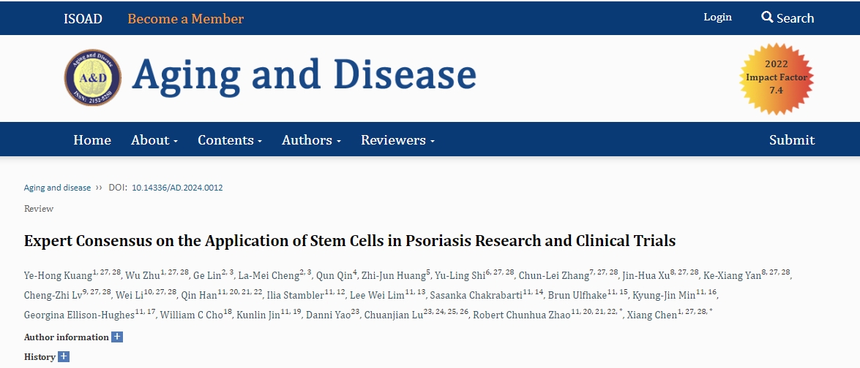Open the Contents dropdown menu

[x=230, y=140]
